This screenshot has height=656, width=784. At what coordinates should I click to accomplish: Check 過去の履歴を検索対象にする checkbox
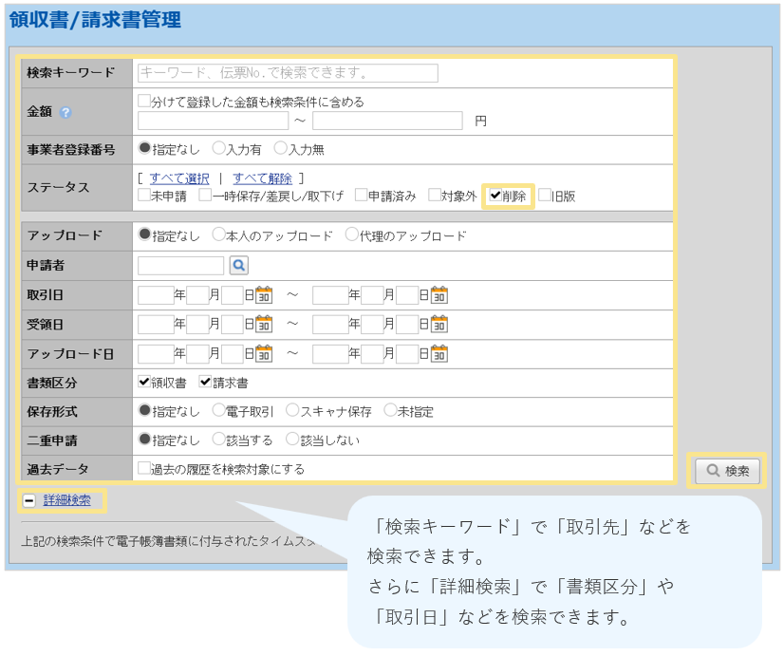(x=144, y=468)
